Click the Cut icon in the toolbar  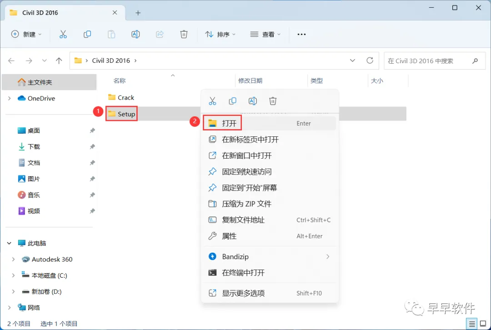[x=63, y=34]
